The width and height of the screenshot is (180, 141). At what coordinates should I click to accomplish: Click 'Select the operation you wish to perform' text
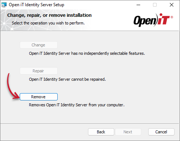48,23
